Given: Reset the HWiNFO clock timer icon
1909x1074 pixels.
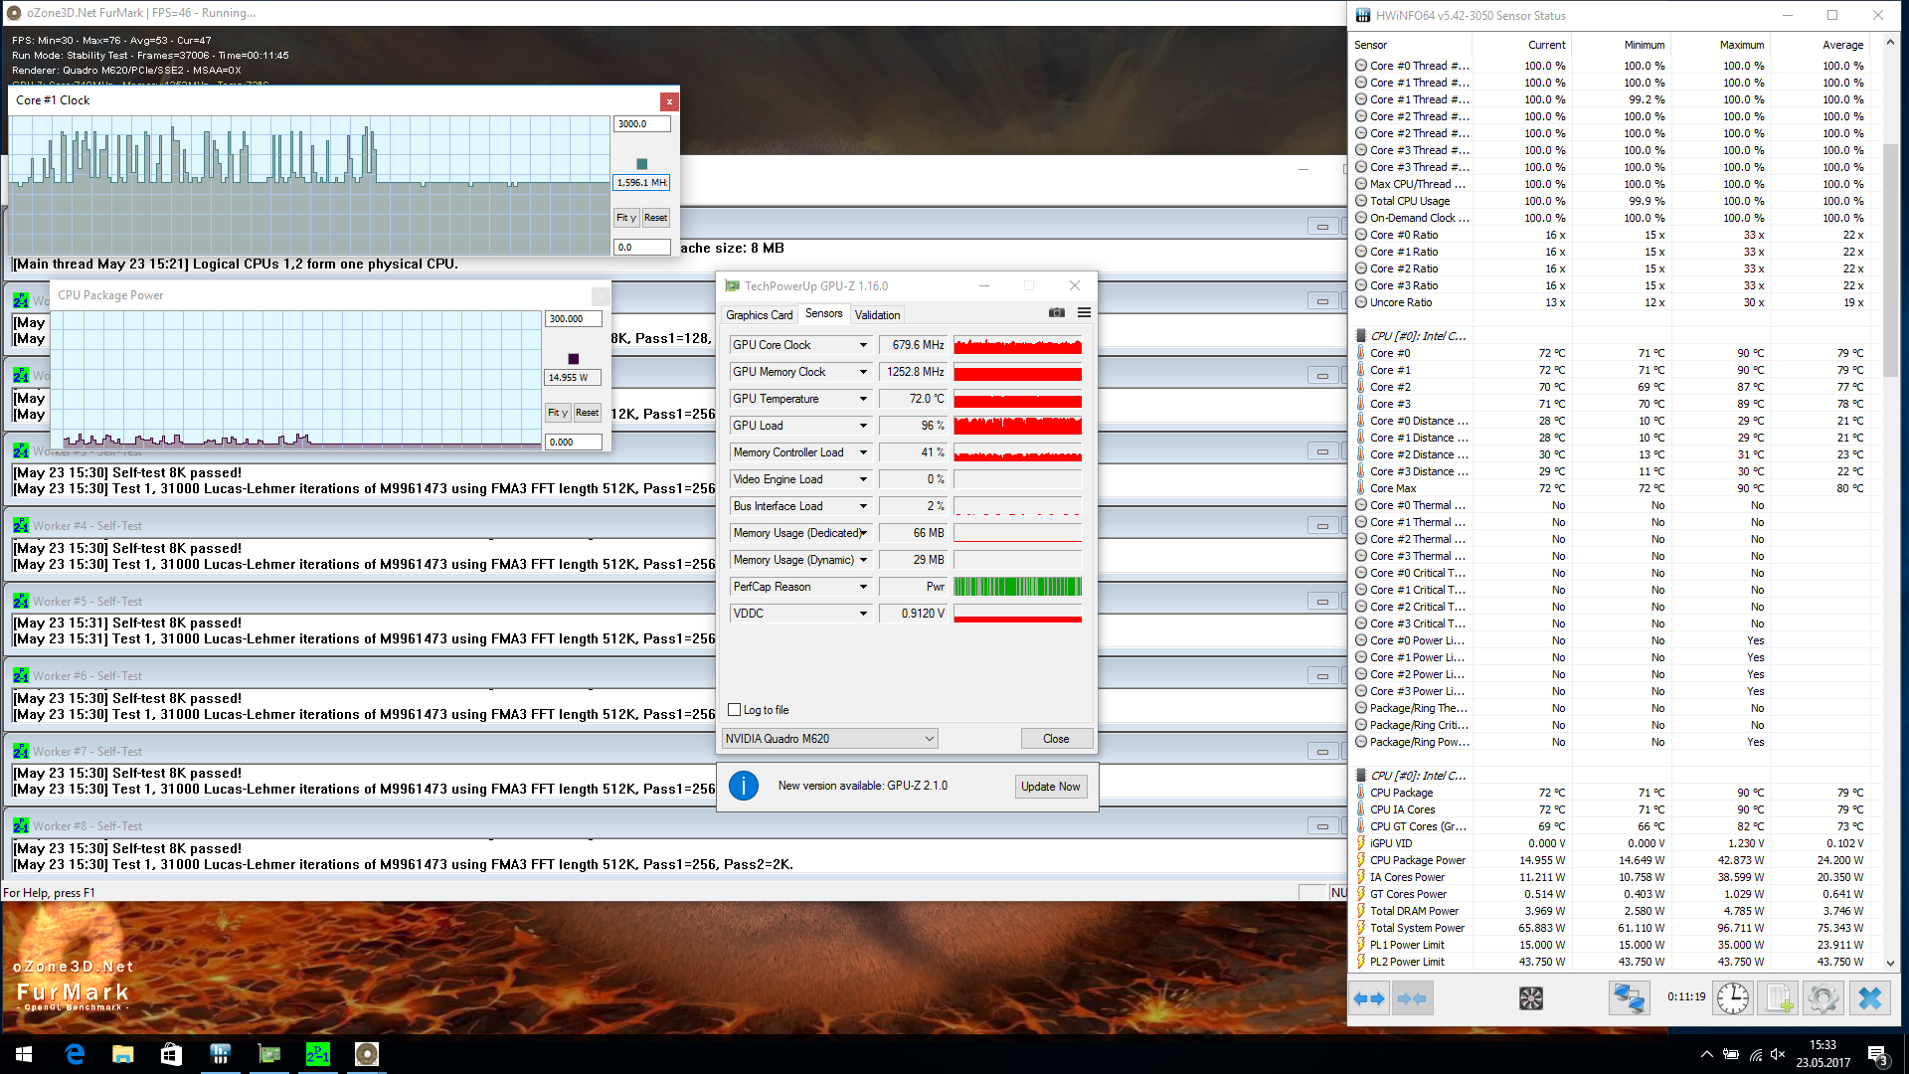Looking at the screenshot, I should tap(1732, 997).
